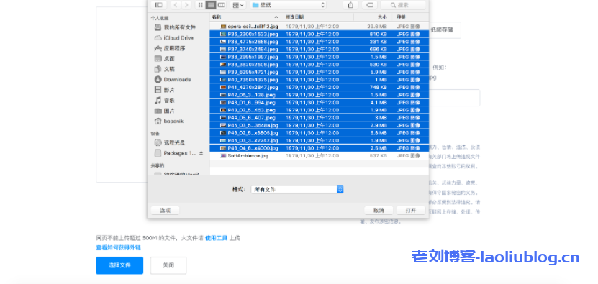
Task: Select the SoftAmbience.jpg file
Action: pos(319,156)
